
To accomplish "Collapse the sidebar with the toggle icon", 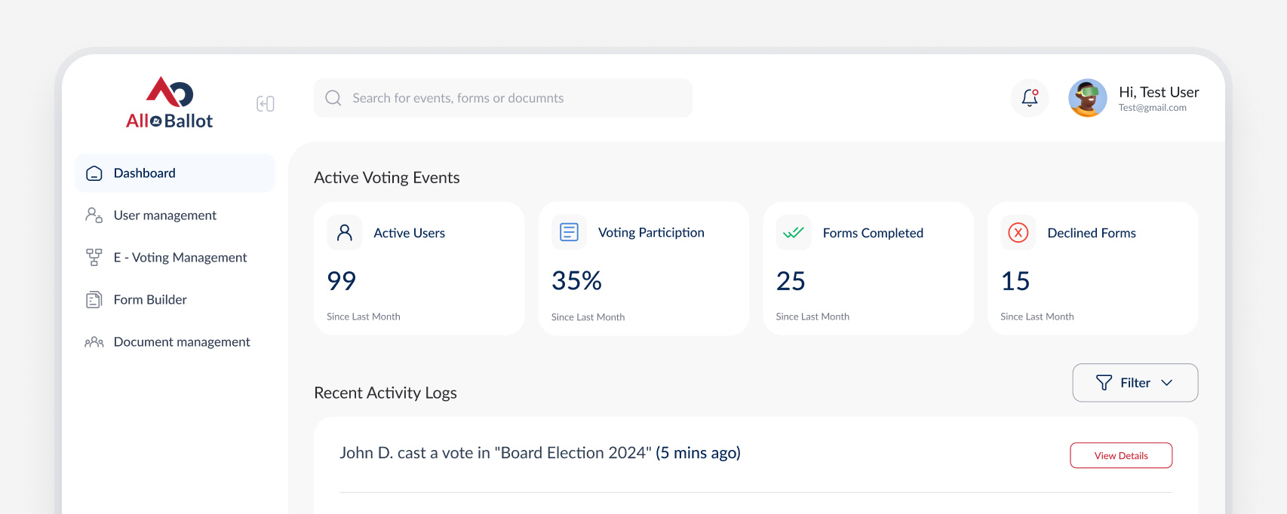I will (x=266, y=103).
